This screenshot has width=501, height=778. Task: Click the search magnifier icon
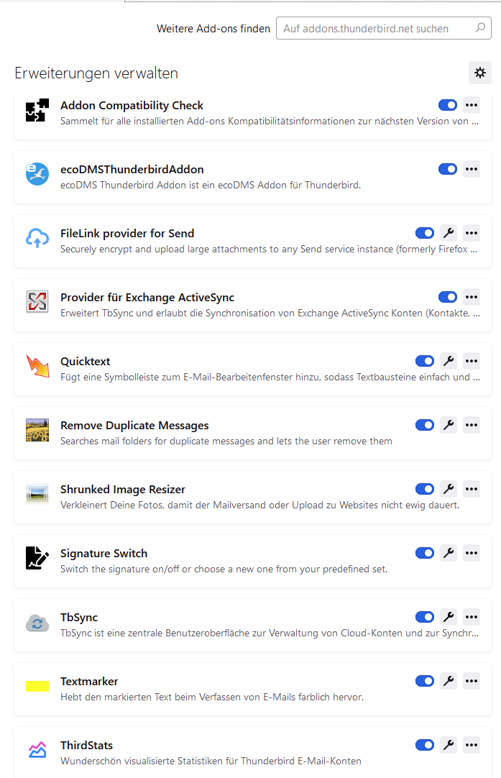(480, 29)
